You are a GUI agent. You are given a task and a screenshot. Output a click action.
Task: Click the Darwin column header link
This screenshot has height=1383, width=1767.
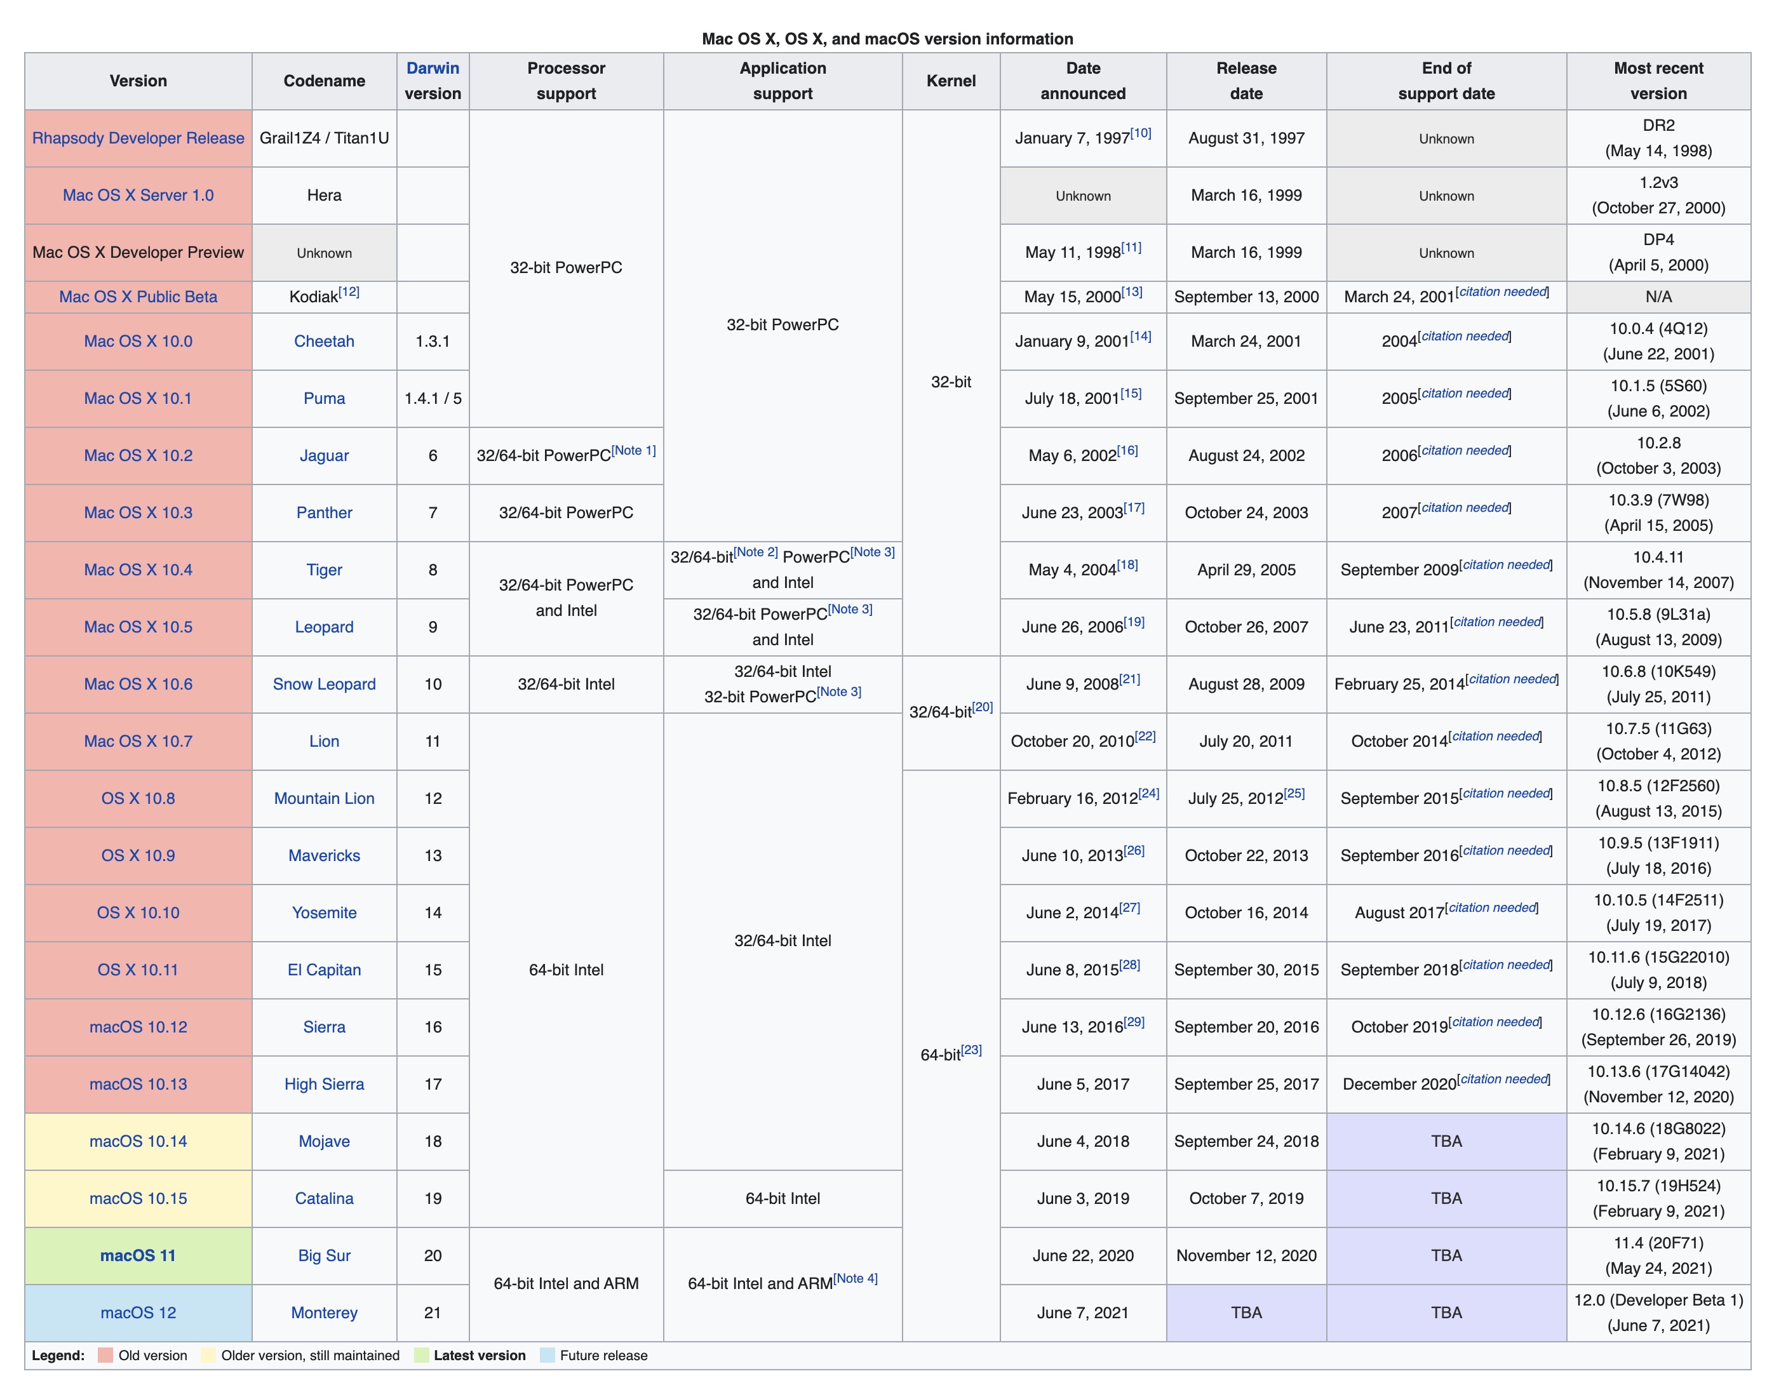pyautogui.click(x=433, y=68)
